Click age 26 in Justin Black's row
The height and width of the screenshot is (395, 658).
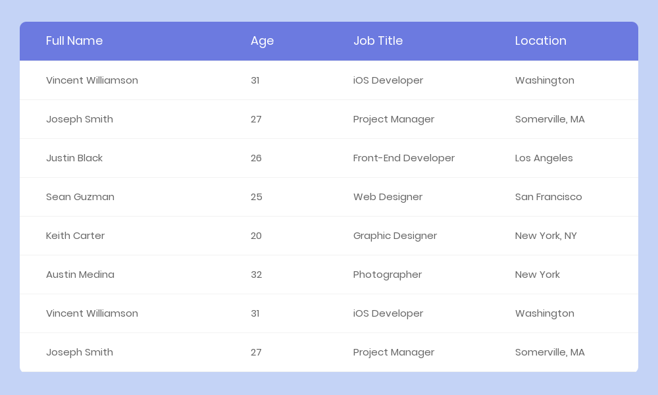pos(256,158)
